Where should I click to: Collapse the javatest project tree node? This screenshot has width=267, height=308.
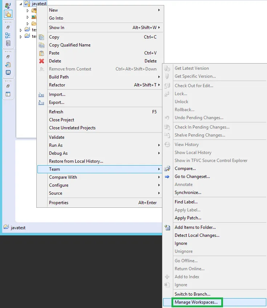(x=21, y=4)
